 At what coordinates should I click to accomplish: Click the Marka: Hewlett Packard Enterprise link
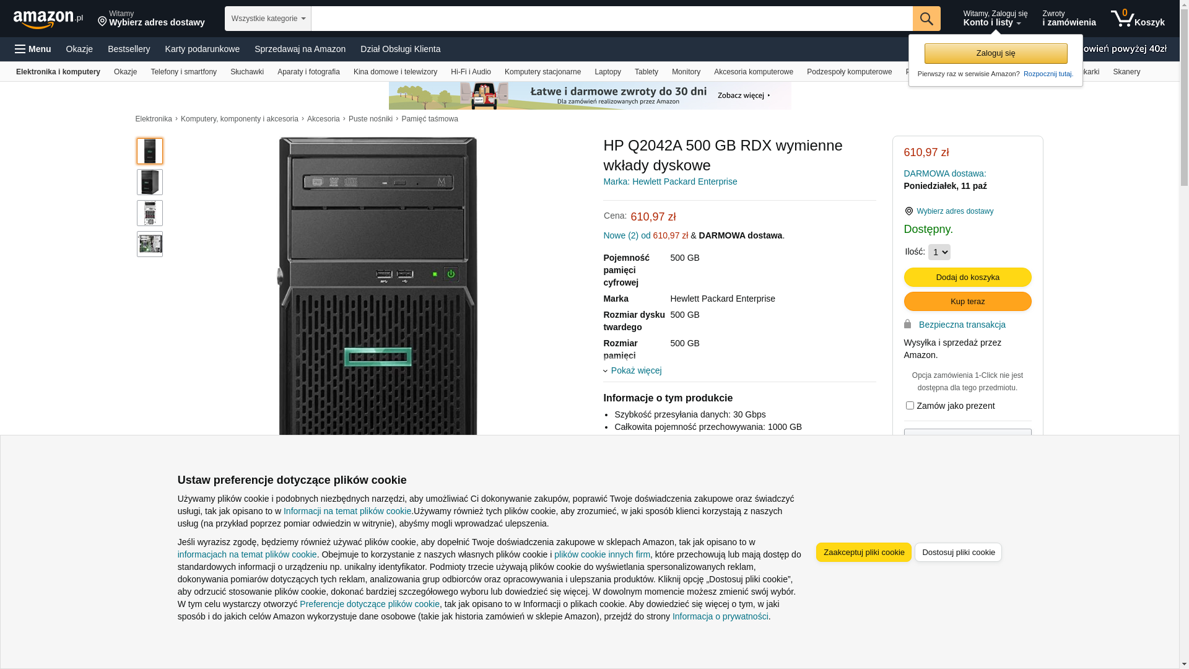click(x=670, y=181)
